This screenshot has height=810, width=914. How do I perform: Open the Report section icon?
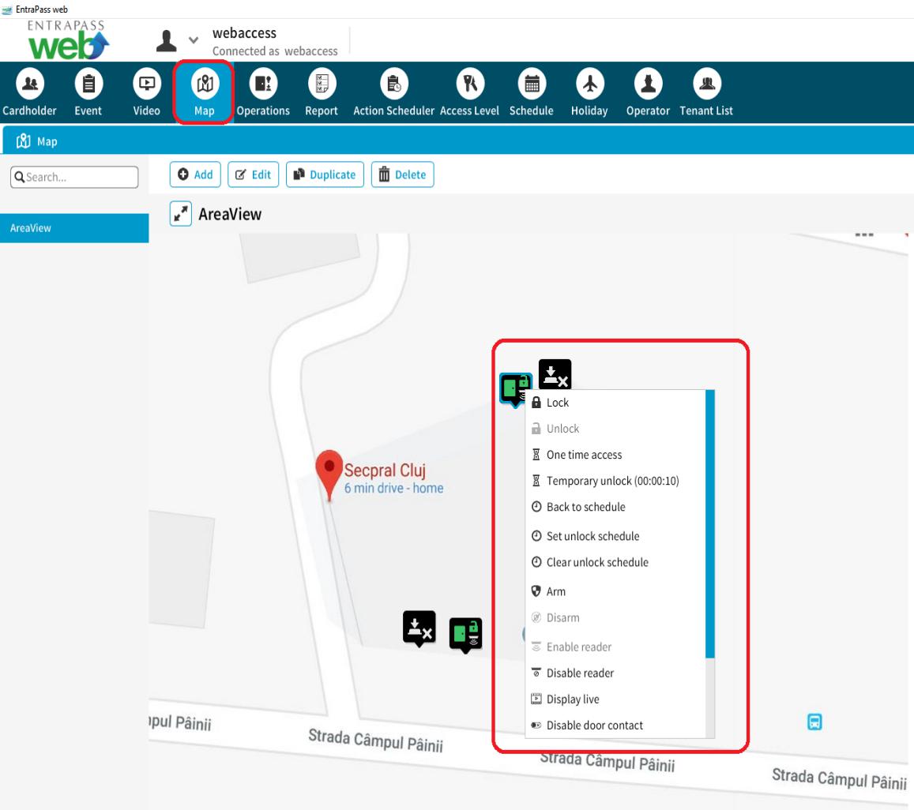point(321,84)
